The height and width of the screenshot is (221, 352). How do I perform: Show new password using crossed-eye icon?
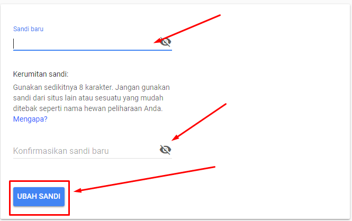coord(166,42)
